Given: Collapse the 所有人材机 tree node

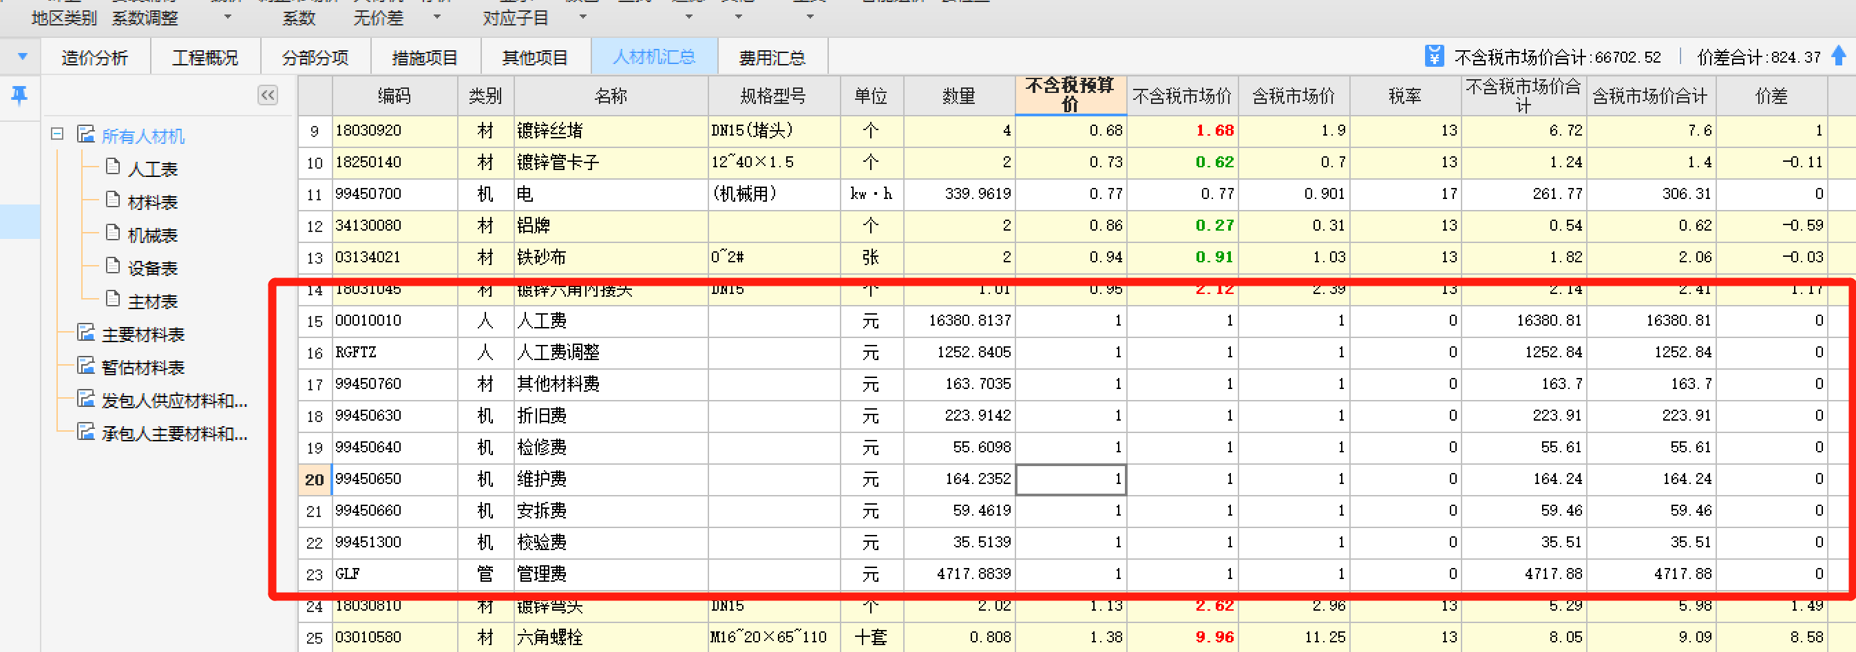Looking at the screenshot, I should 58,134.
